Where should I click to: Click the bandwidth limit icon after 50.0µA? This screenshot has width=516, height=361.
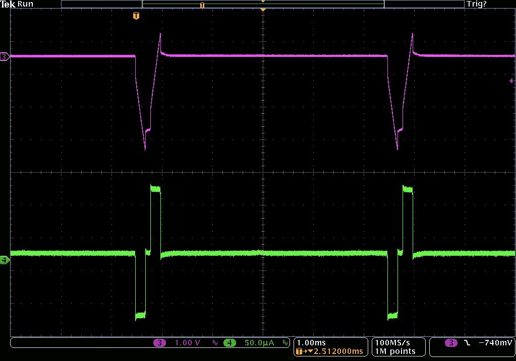285,343
